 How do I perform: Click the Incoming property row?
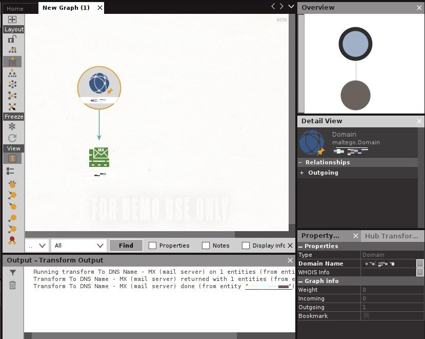(x=360, y=298)
